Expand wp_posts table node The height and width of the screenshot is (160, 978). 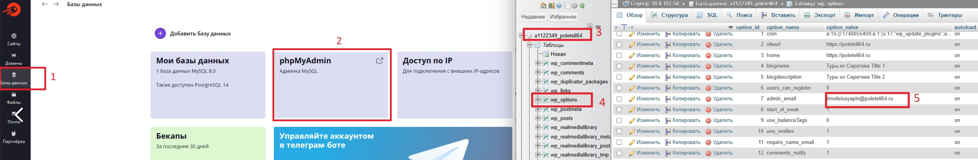click(x=538, y=118)
